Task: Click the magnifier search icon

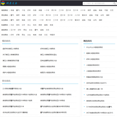Action: pyautogui.click(x=114, y=4)
